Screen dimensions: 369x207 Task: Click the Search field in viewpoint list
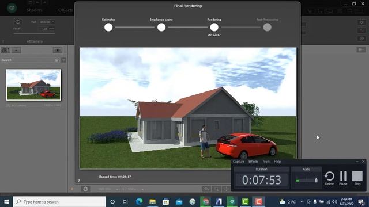coord(27,60)
